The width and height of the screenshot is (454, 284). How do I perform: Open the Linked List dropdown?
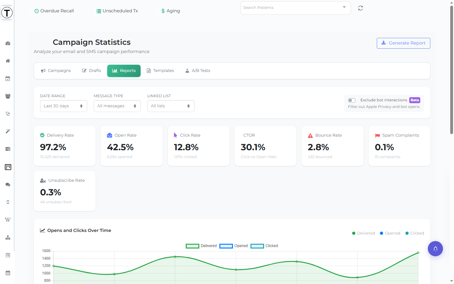click(171, 106)
